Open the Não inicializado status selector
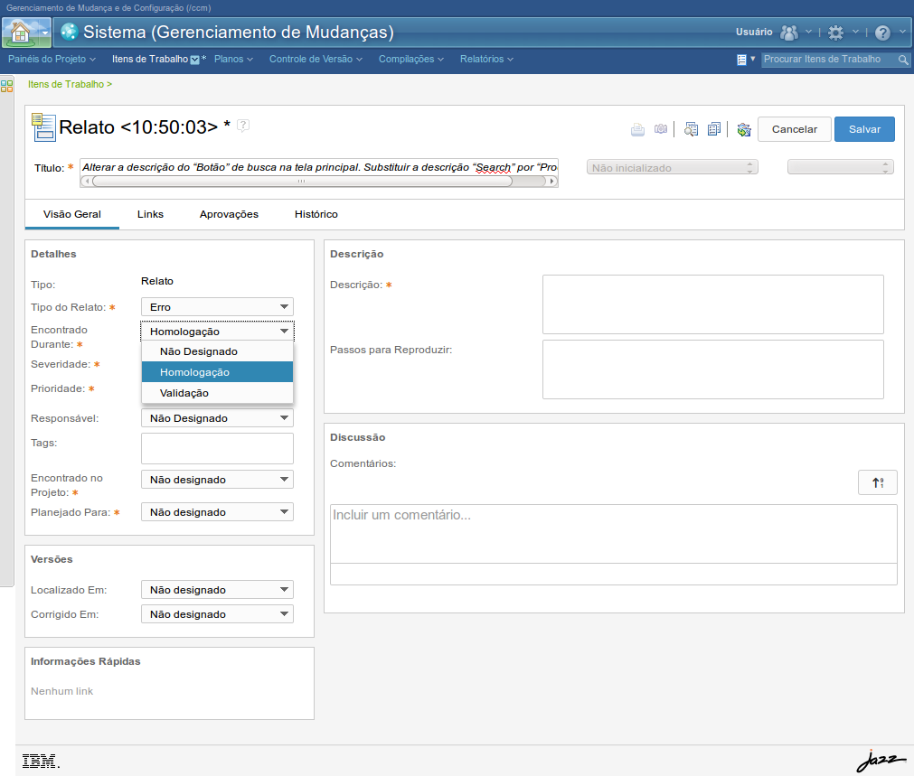The width and height of the screenshot is (914, 776). tap(672, 168)
